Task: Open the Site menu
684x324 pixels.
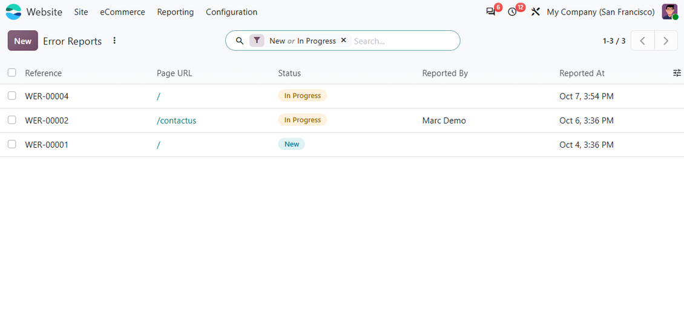Action: pyautogui.click(x=81, y=12)
